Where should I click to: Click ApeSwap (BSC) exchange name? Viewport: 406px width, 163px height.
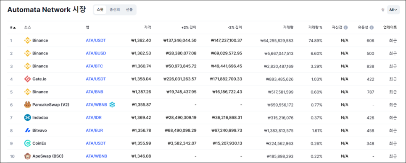(48, 156)
